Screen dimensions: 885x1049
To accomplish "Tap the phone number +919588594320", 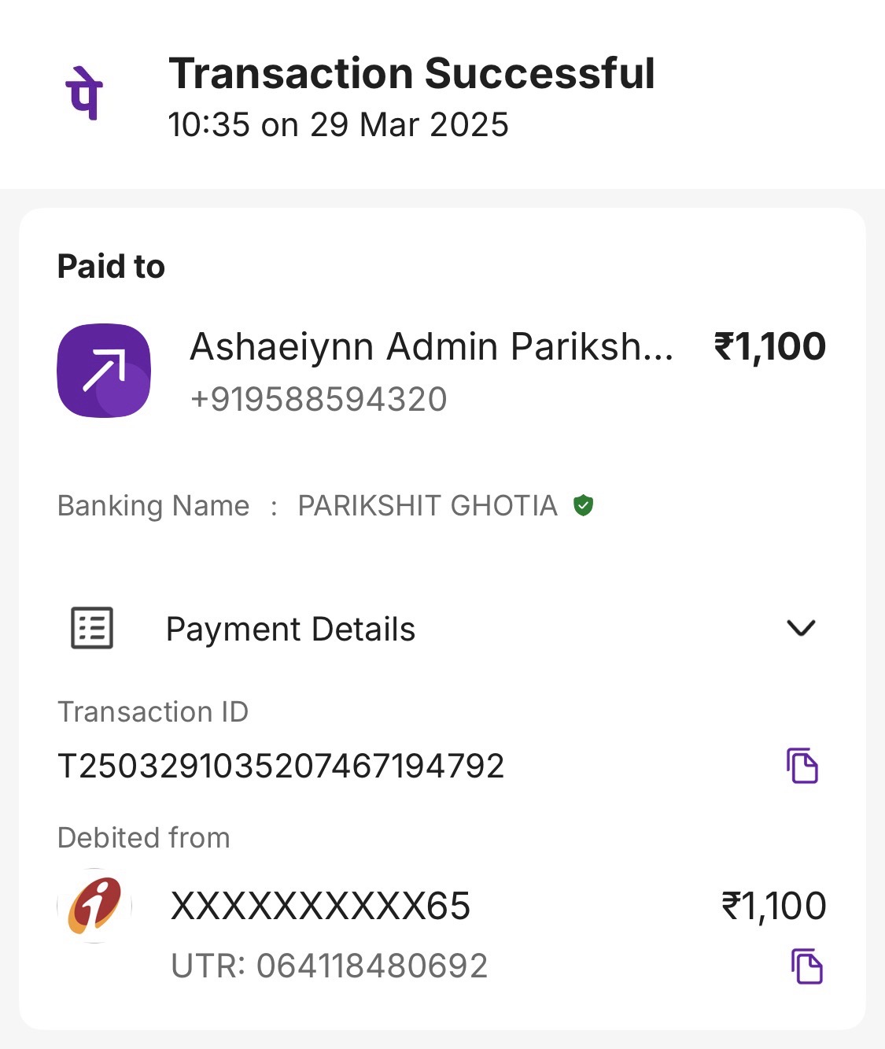I will pos(319,399).
